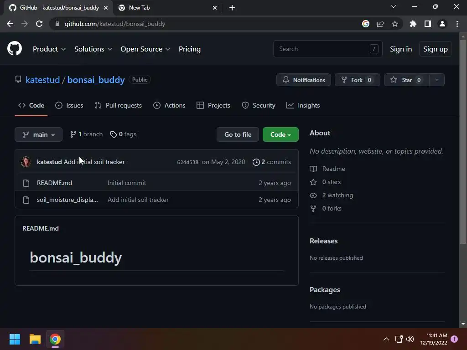Click the Notifications button
The image size is (467, 350).
pyautogui.click(x=303, y=80)
